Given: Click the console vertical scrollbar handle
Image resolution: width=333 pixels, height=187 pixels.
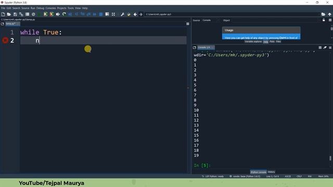Looking at the screenshot, I should (x=330, y=158).
